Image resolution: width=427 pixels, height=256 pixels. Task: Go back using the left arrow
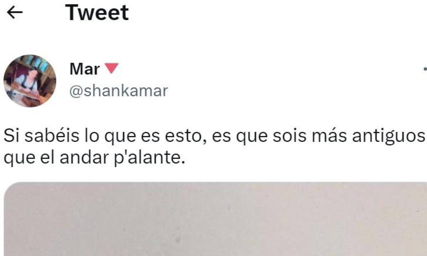(x=15, y=13)
